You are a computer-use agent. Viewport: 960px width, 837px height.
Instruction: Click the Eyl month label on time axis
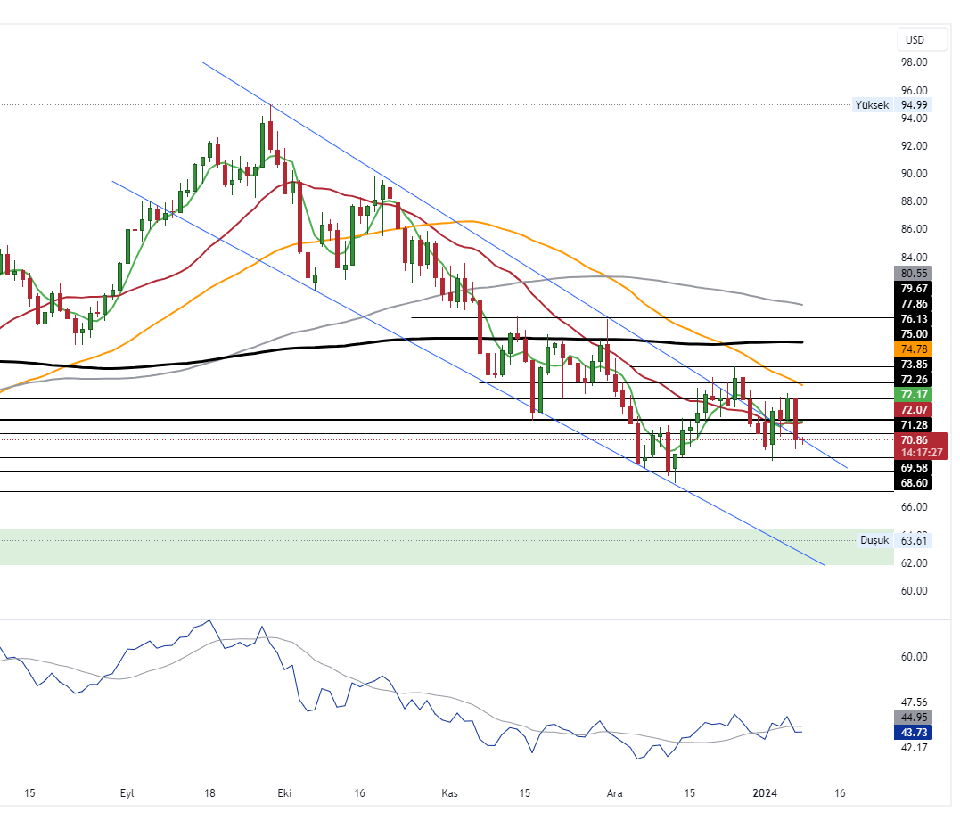click(127, 792)
